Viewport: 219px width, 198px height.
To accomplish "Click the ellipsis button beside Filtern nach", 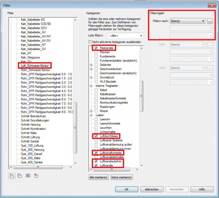I will pyautogui.click(x=210, y=21).
